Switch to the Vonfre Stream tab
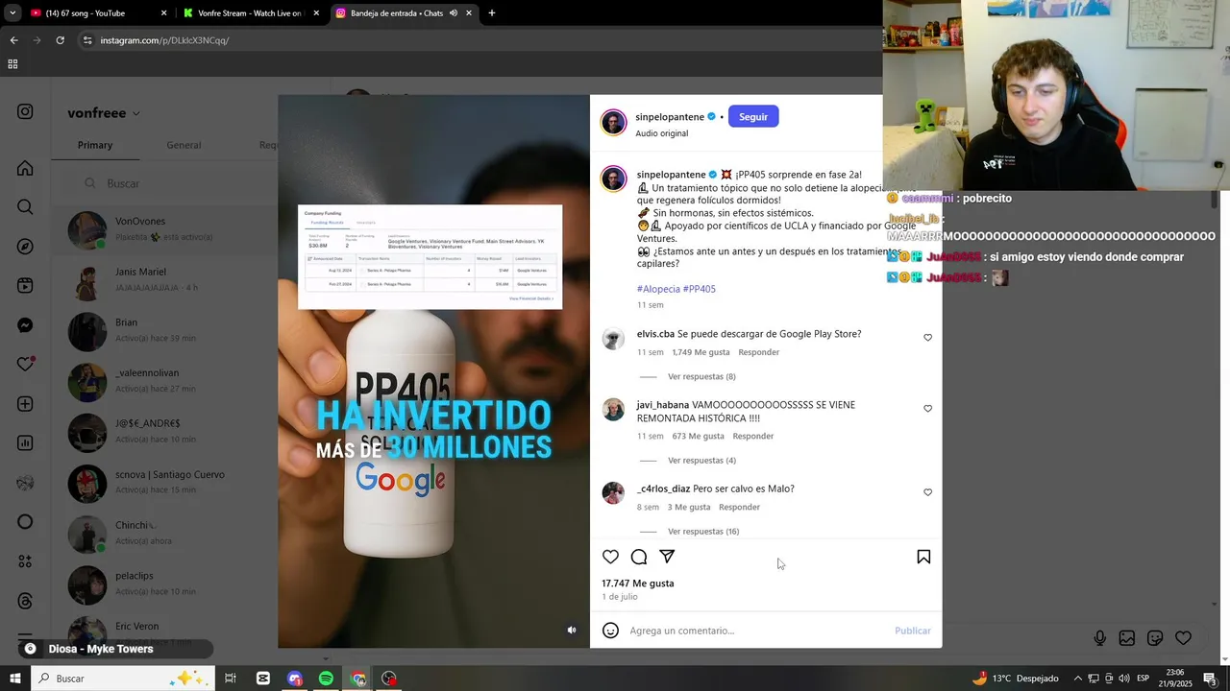Screen dimensions: 1230x691 click(252, 13)
